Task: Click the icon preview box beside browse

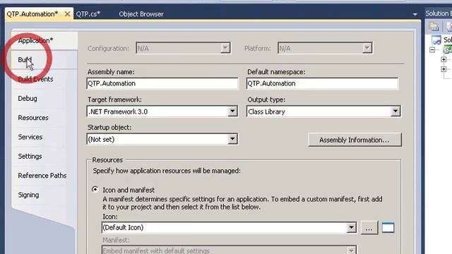Action: [388, 227]
